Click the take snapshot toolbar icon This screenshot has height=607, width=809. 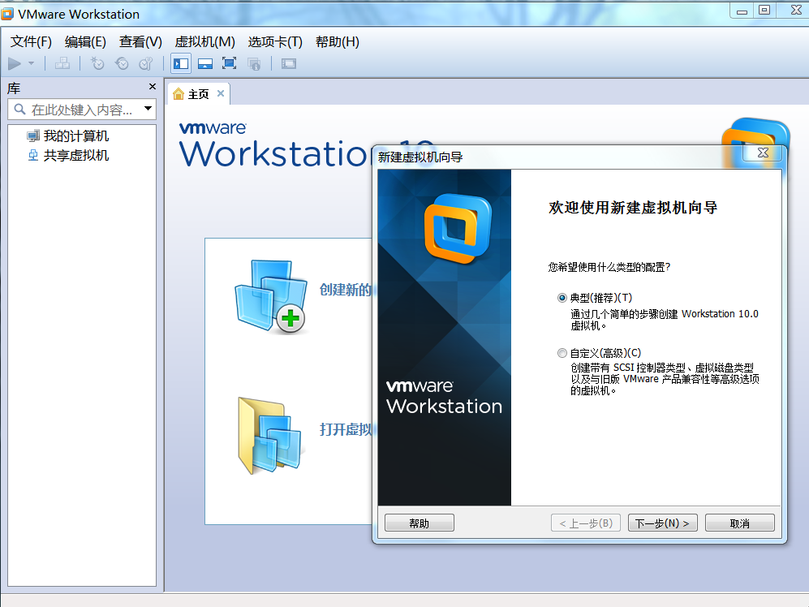coord(97,63)
